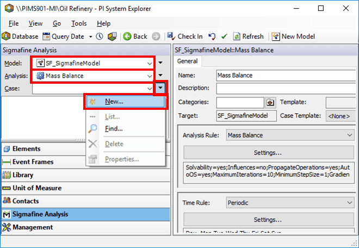Click the clock icon in toolbar
Image resolution: width=359 pixels, height=248 pixels.
pyautogui.click(x=99, y=36)
